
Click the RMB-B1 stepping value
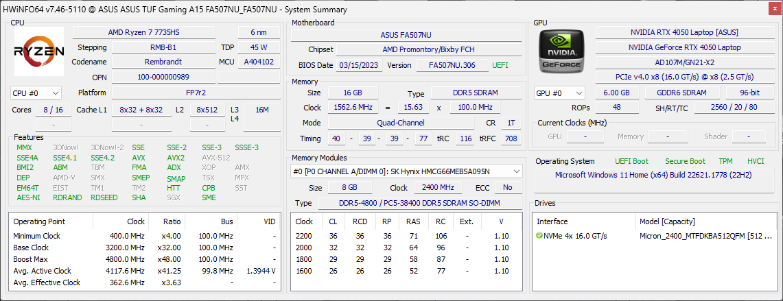point(163,47)
